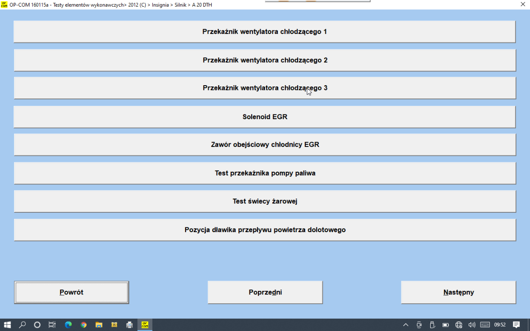This screenshot has height=331, width=530.
Task: Activate Przekaźnik wentylatora chłodzącego 2 test
Action: click(265, 60)
